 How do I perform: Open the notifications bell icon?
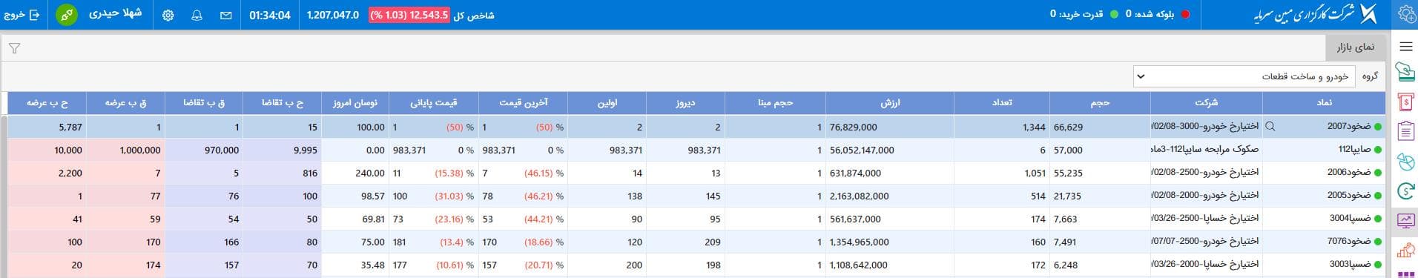tap(197, 15)
